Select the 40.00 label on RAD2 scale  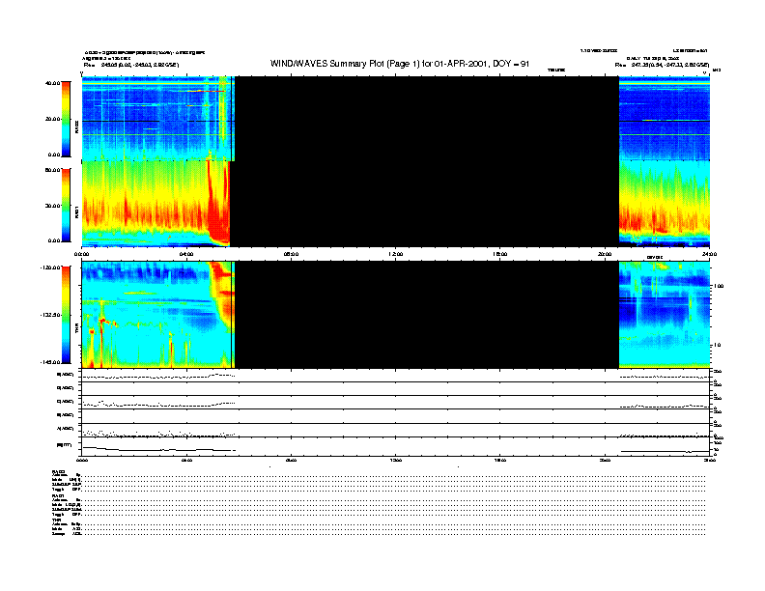pyautogui.click(x=53, y=83)
